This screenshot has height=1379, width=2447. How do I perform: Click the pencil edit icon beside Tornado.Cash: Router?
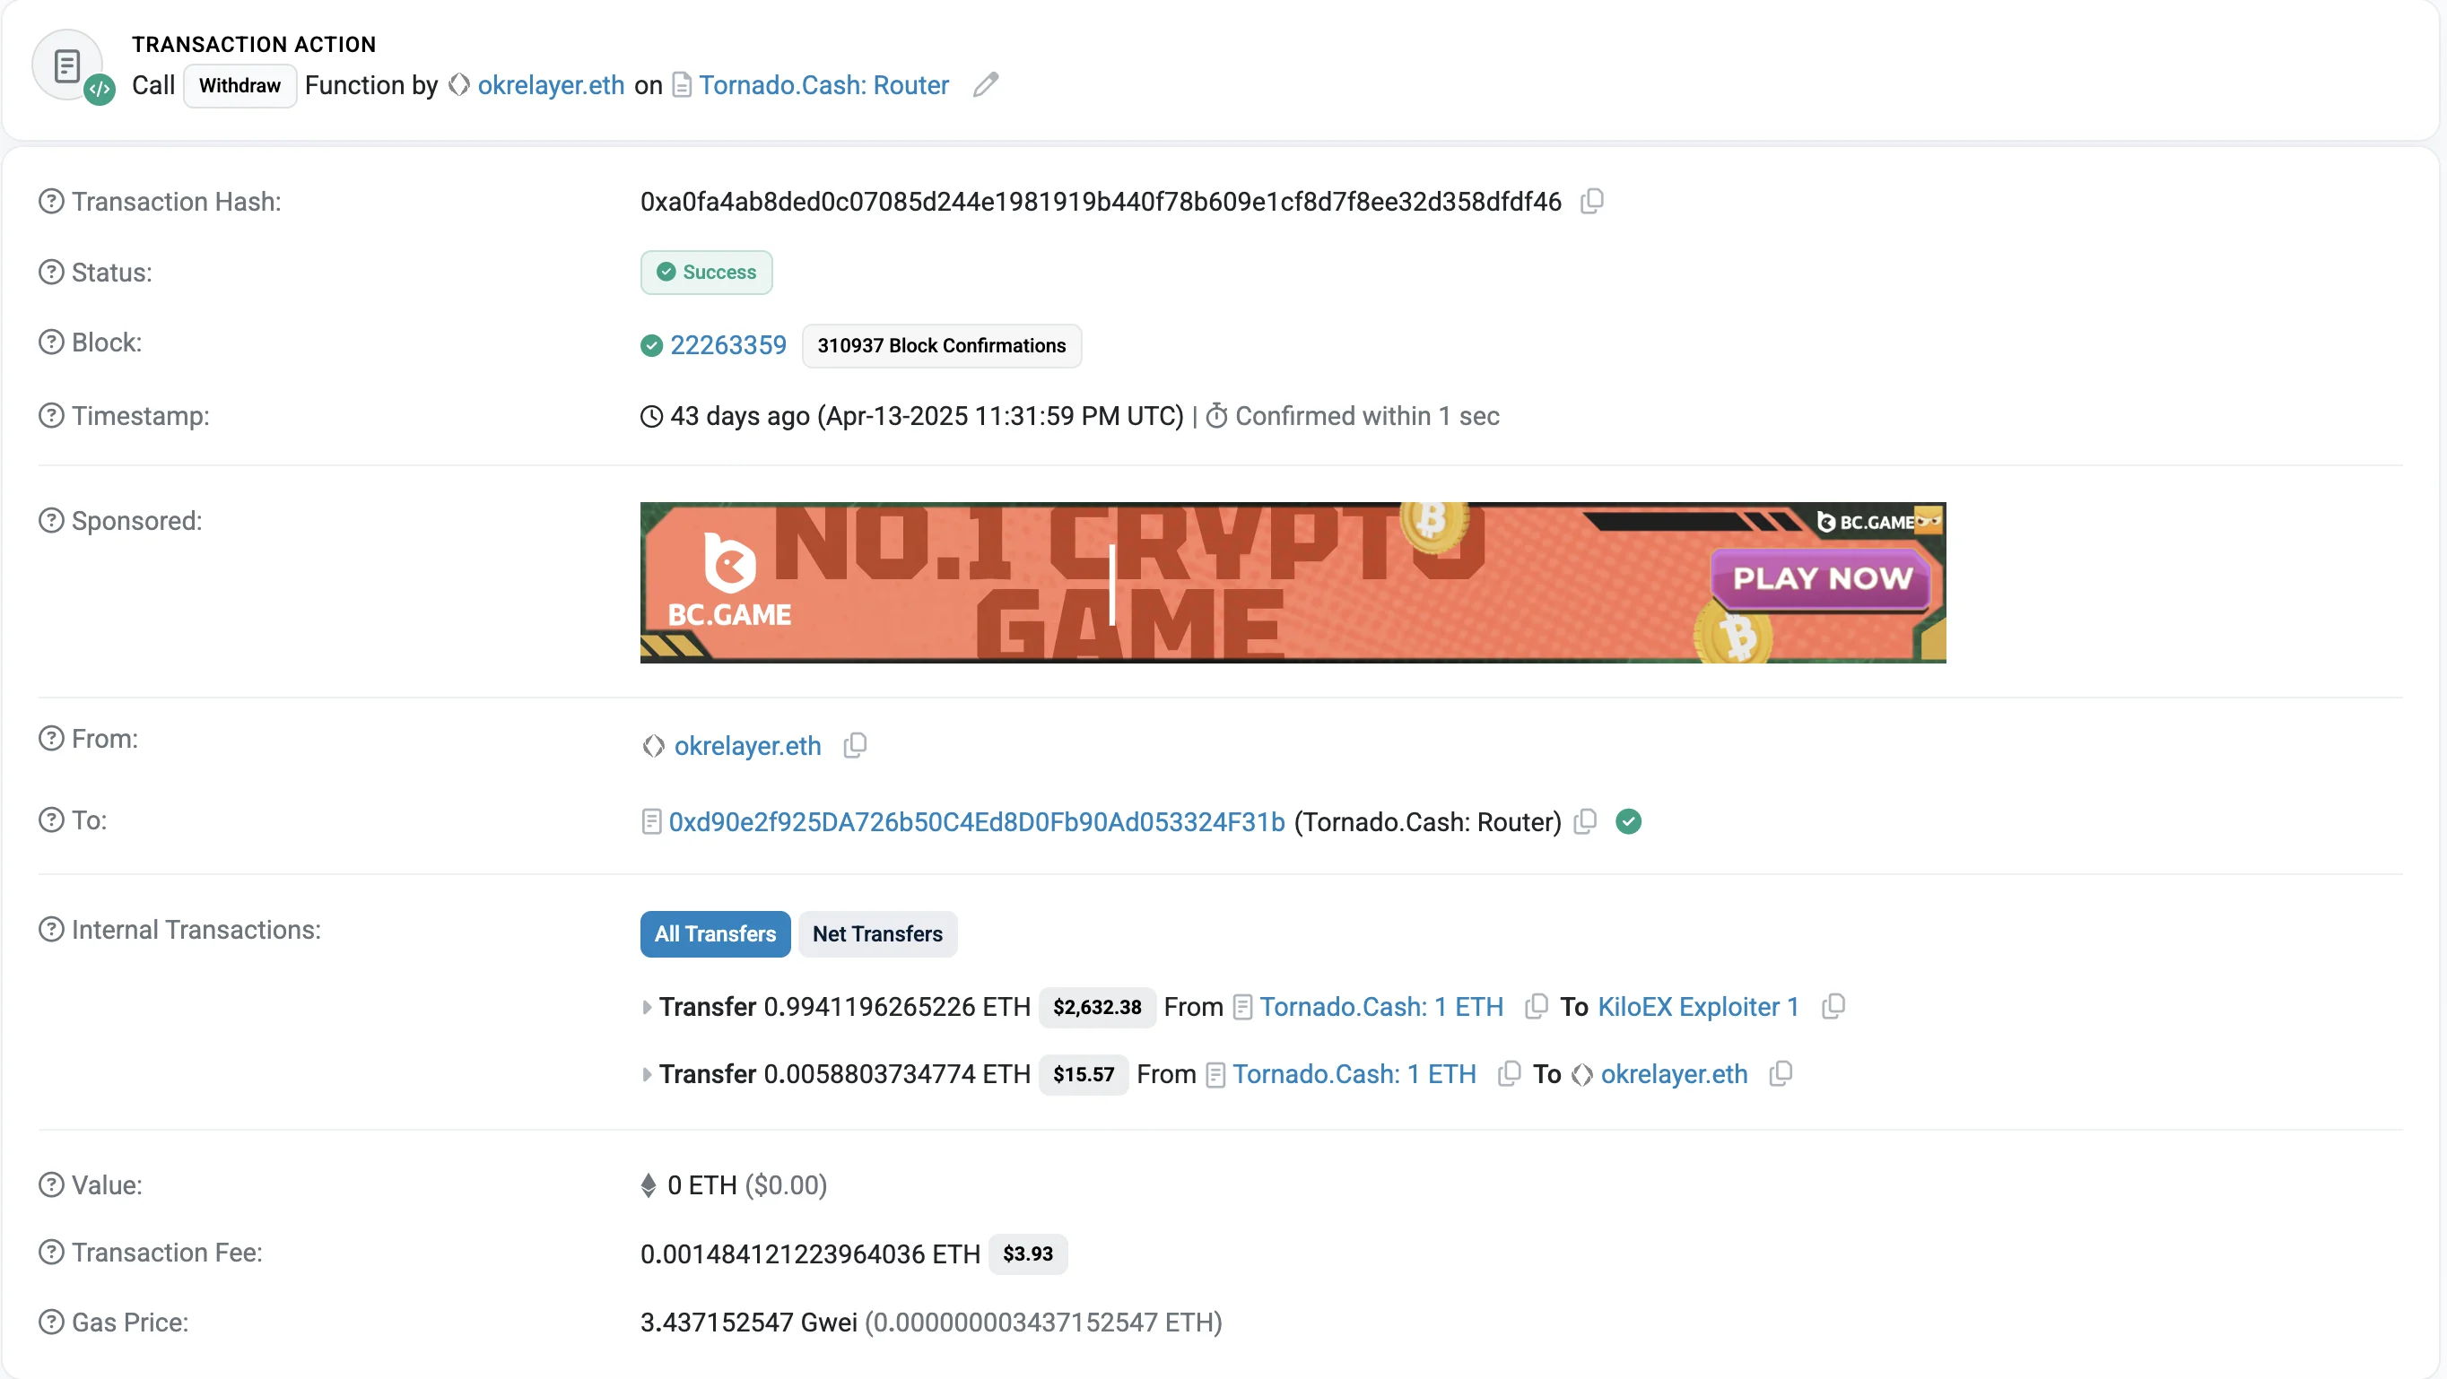985,85
